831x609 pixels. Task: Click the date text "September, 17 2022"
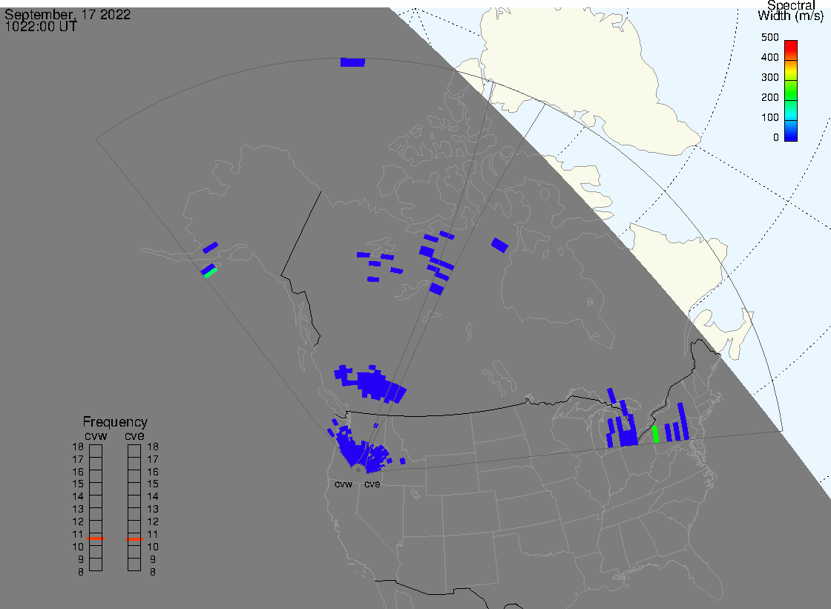[68, 14]
